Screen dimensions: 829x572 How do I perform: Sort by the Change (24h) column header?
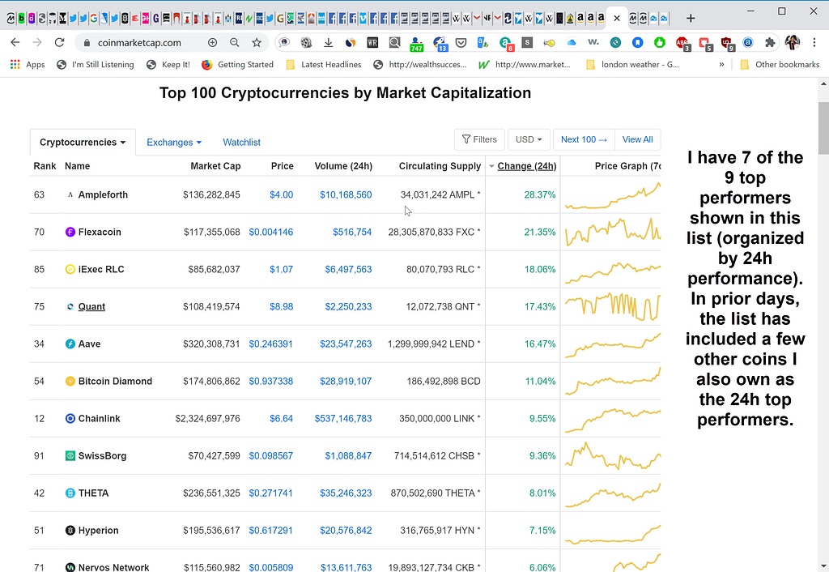[526, 166]
